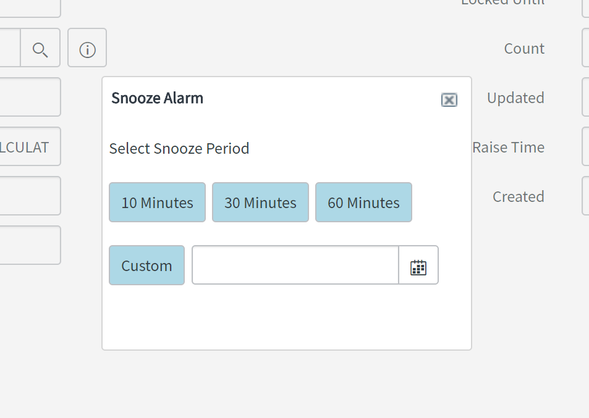Choose the 30 Minutes snooze option
This screenshot has height=418, width=589.
coord(260,203)
